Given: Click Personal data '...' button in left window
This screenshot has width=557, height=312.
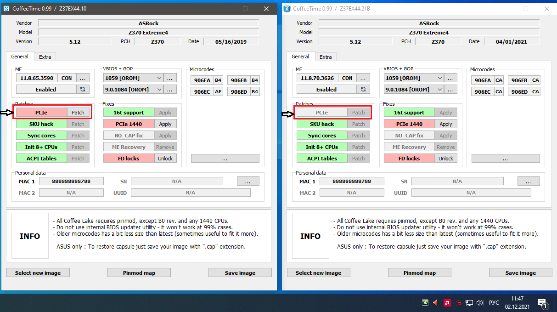Looking at the screenshot, I should 248,182.
